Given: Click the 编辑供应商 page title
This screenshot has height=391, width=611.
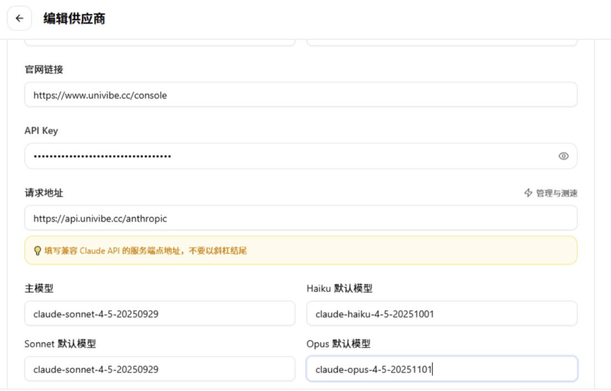Looking at the screenshot, I should click(x=74, y=18).
